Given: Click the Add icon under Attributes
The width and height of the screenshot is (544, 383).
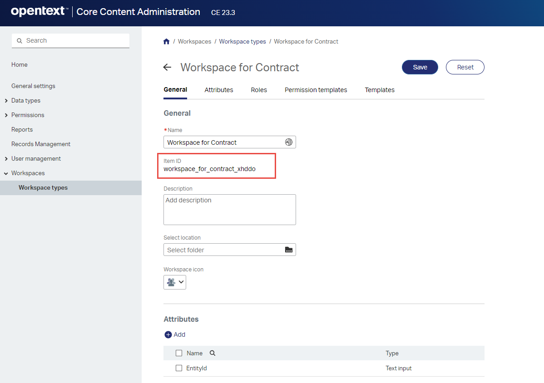Looking at the screenshot, I should click(168, 334).
